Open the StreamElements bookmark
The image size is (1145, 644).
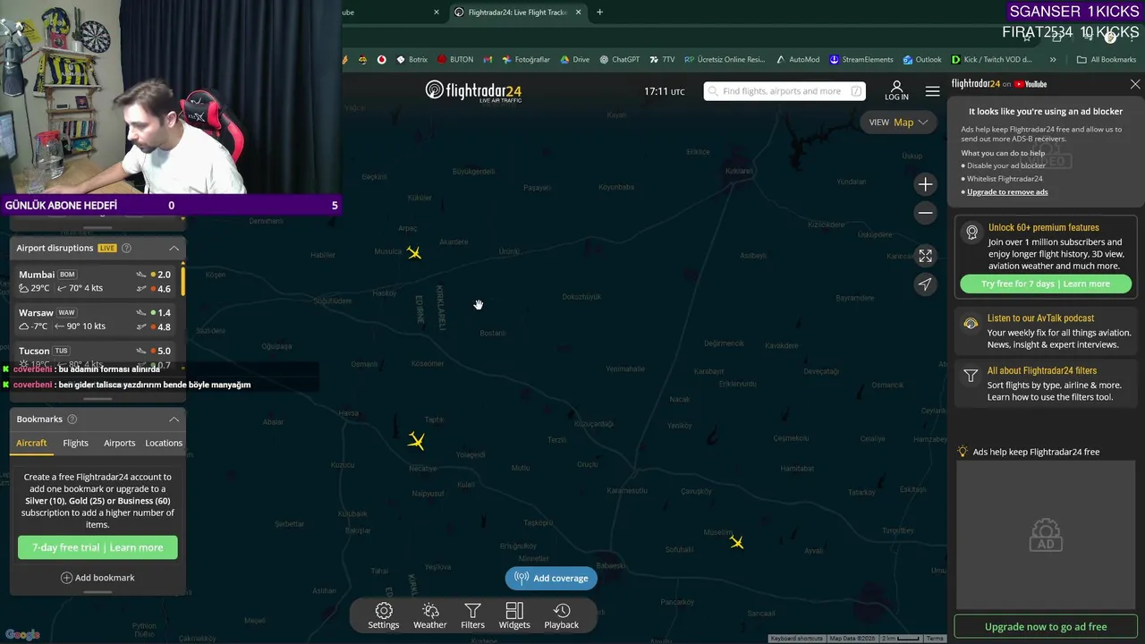[x=861, y=60]
